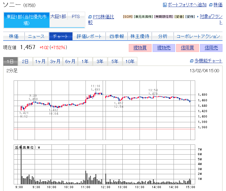Click the PTS株価比較 popup icon

[90, 17]
